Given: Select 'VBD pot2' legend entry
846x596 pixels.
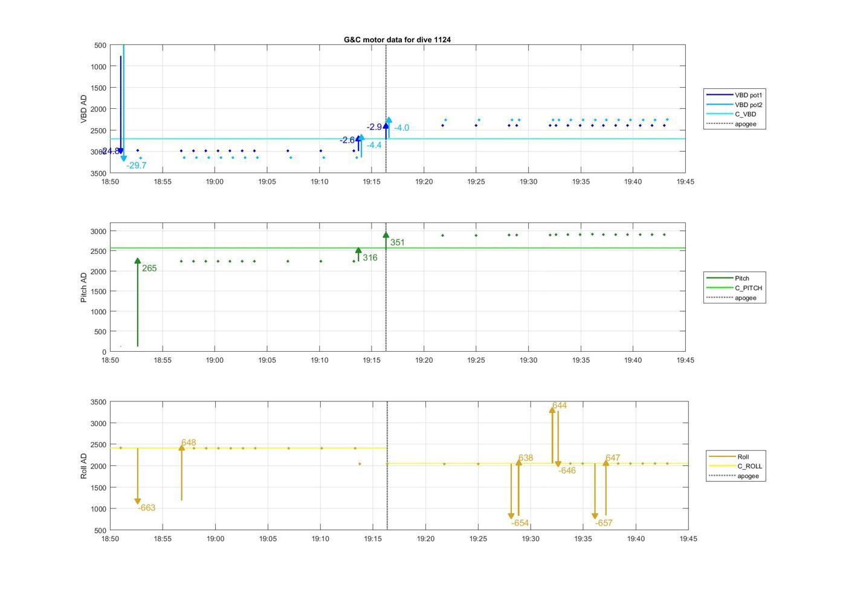Looking at the screenshot, I should coord(735,105).
